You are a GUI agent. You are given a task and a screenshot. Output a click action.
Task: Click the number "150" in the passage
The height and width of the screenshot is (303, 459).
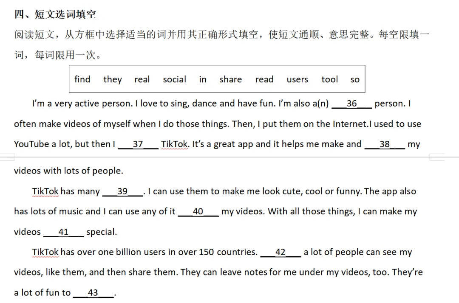click(x=207, y=252)
